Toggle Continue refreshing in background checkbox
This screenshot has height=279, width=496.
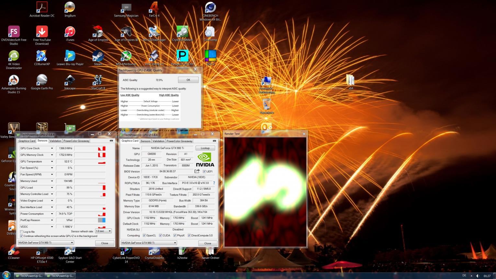pos(22,236)
